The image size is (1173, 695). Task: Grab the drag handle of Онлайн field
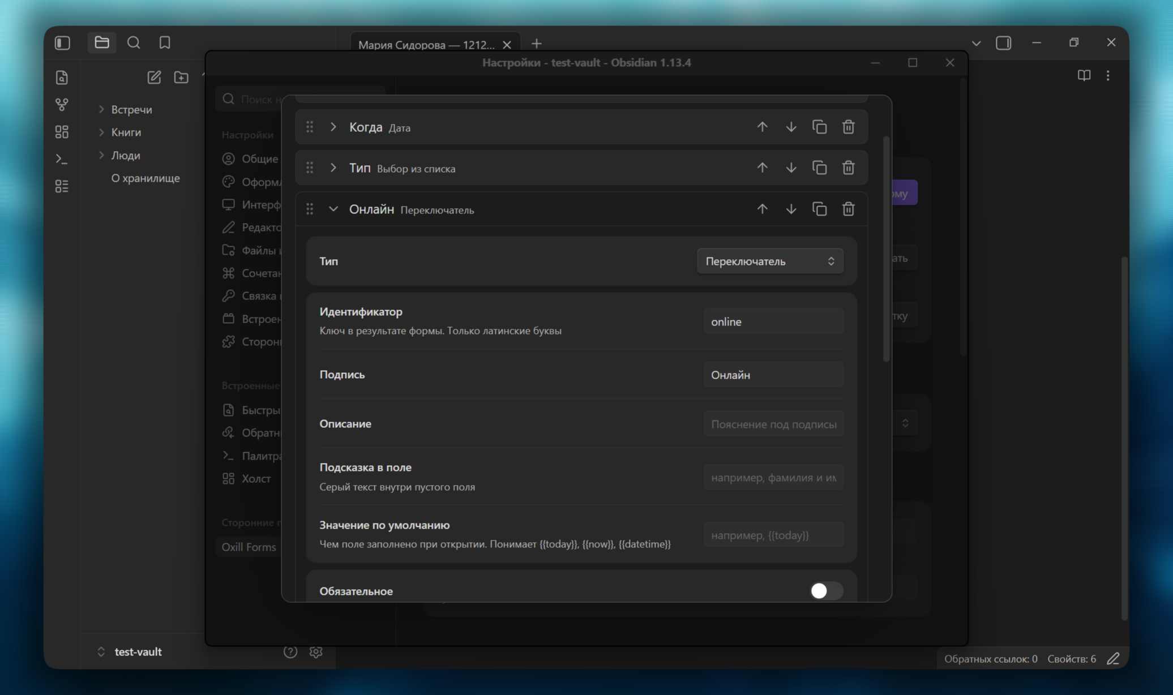tap(310, 209)
